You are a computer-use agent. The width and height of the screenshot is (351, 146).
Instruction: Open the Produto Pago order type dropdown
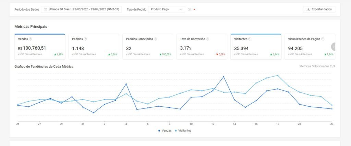167,10
